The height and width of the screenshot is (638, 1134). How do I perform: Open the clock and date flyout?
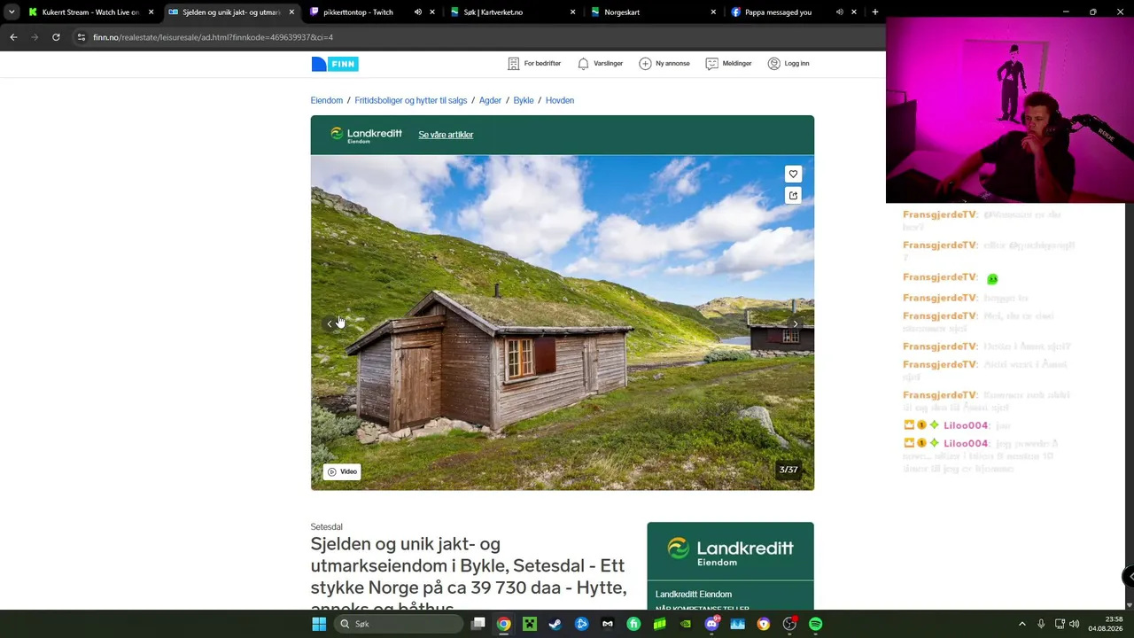pyautogui.click(x=1106, y=624)
